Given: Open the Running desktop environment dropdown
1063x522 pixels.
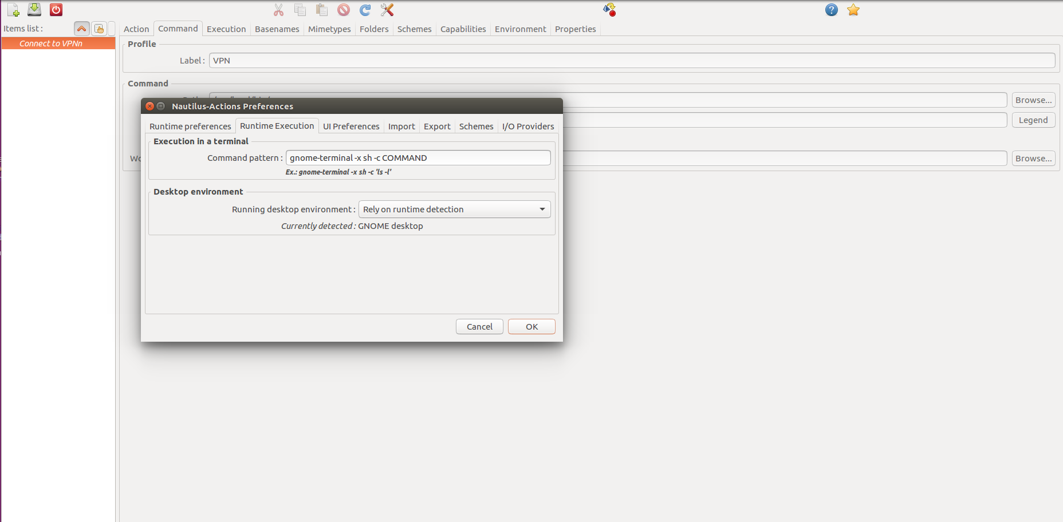Looking at the screenshot, I should click(x=455, y=209).
